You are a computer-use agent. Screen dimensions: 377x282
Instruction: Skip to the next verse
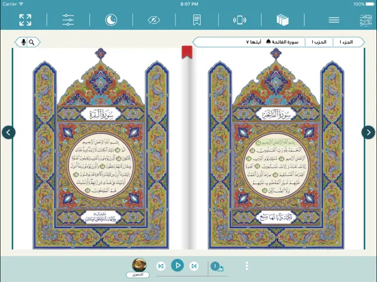[194, 266]
